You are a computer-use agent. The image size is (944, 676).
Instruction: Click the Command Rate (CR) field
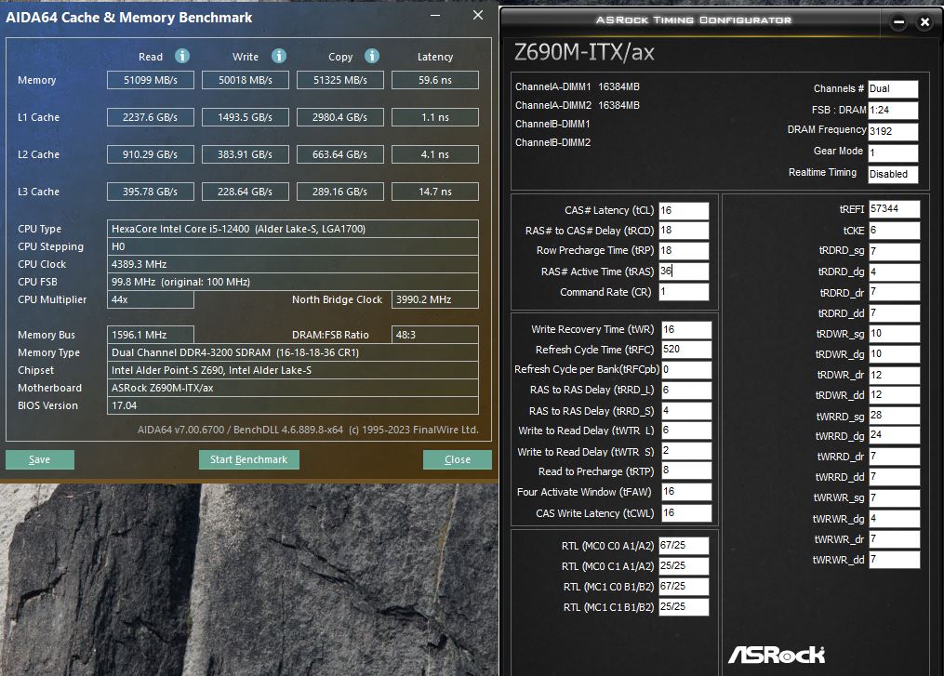click(x=684, y=291)
